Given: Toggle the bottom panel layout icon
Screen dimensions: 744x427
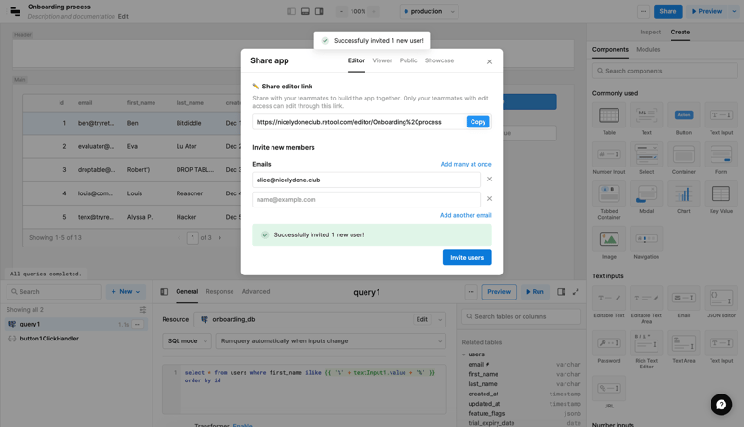Looking at the screenshot, I should click(x=305, y=11).
